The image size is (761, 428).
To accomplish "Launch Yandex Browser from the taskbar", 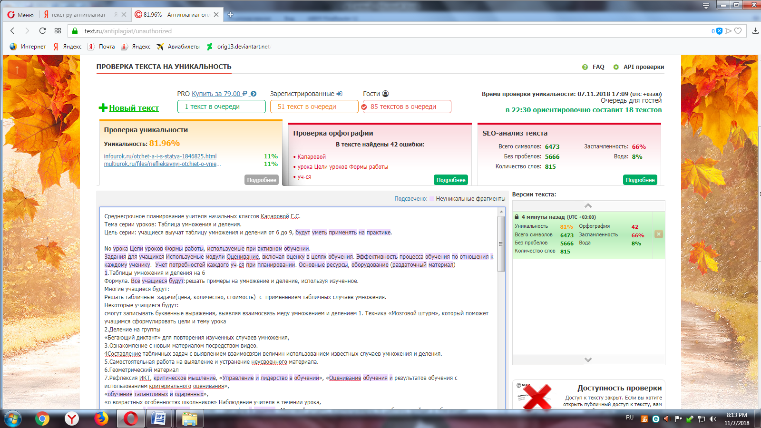I will [x=72, y=418].
